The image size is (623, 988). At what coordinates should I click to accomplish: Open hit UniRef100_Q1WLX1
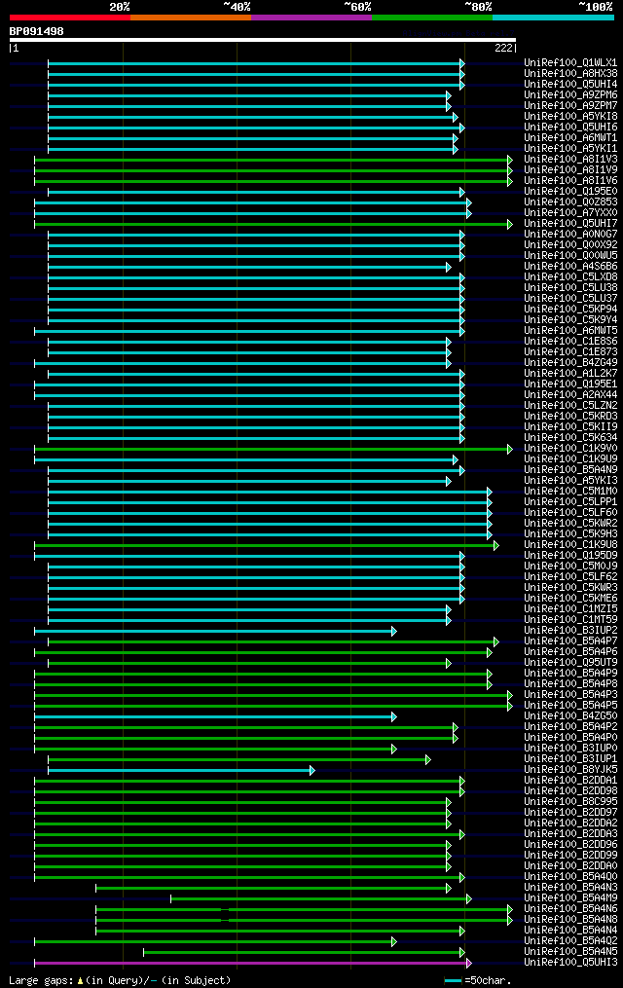pos(570,63)
